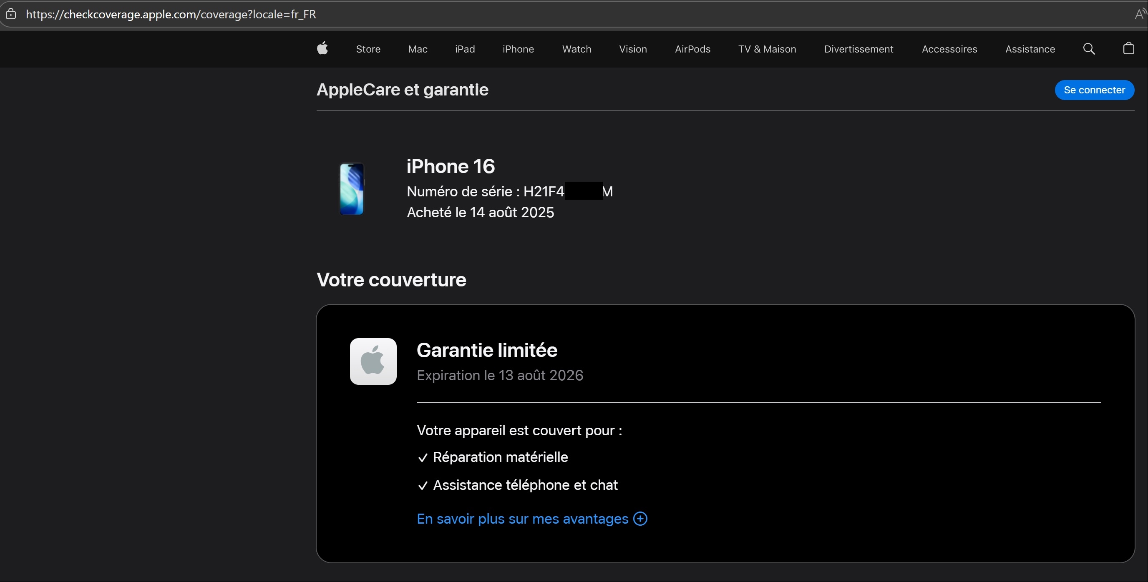Click the iPhone 16 product image
This screenshot has width=1148, height=582.
(352, 189)
